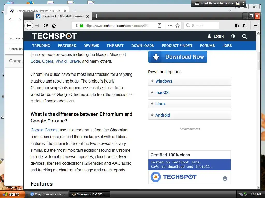Open the TRENDING menu item

click(x=41, y=46)
